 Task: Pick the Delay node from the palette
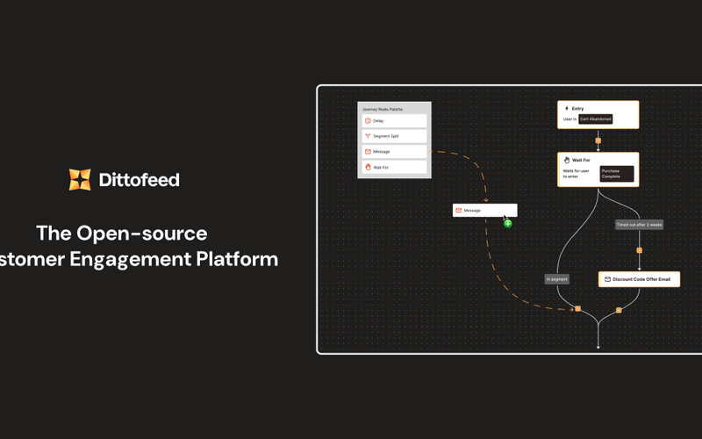(x=394, y=121)
